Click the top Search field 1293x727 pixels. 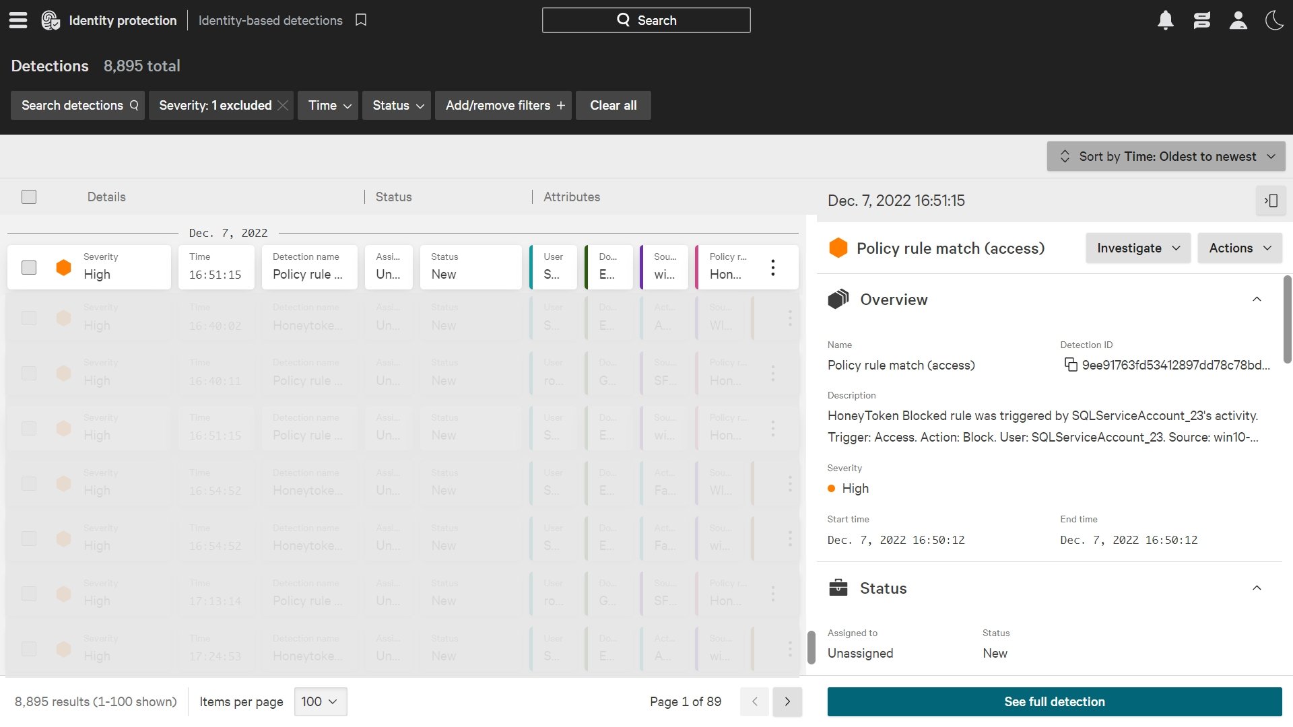click(x=646, y=20)
